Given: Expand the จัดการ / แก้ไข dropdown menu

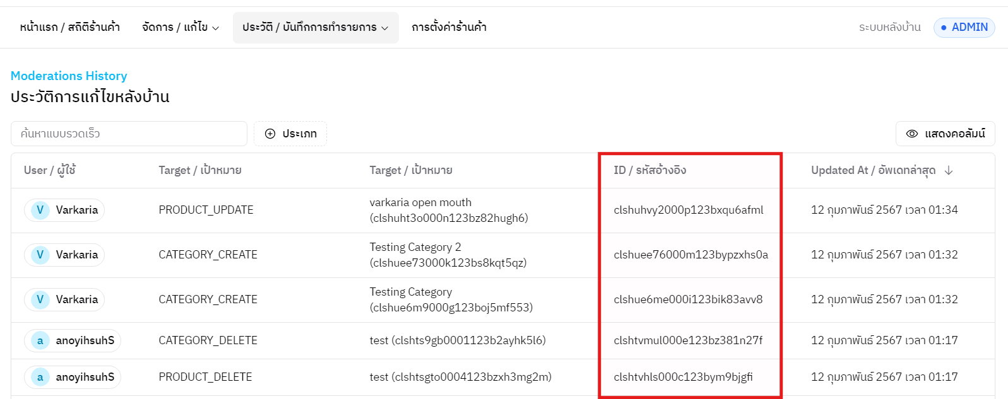Looking at the screenshot, I should 181,27.
